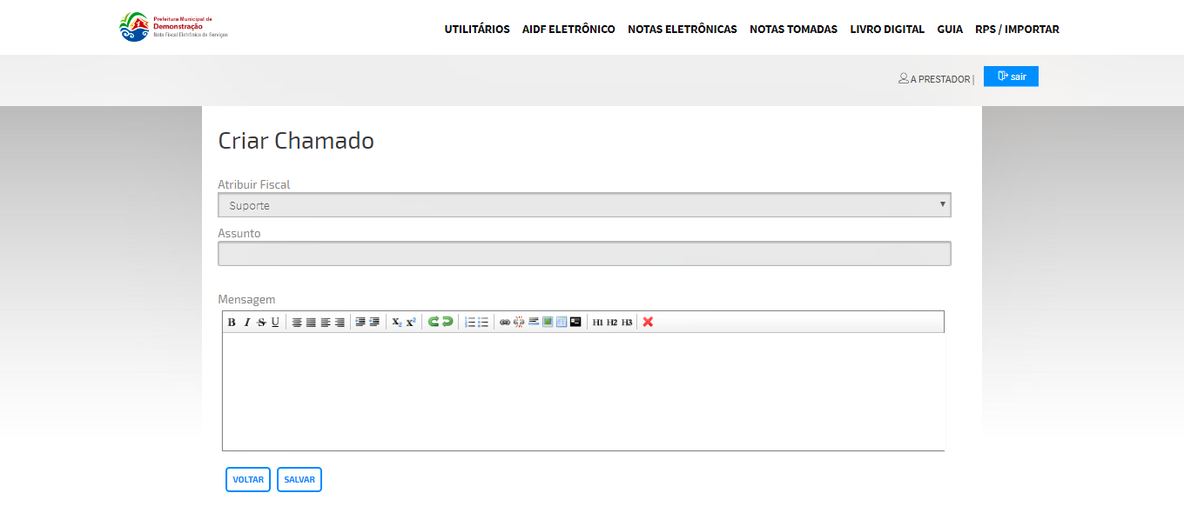The height and width of the screenshot is (513, 1184).
Task: Insert a table into the message
Action: 562,322
